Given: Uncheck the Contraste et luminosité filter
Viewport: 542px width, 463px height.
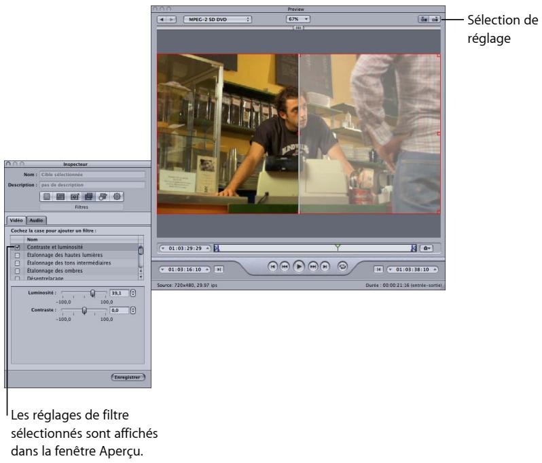Looking at the screenshot, I should tap(17, 247).
